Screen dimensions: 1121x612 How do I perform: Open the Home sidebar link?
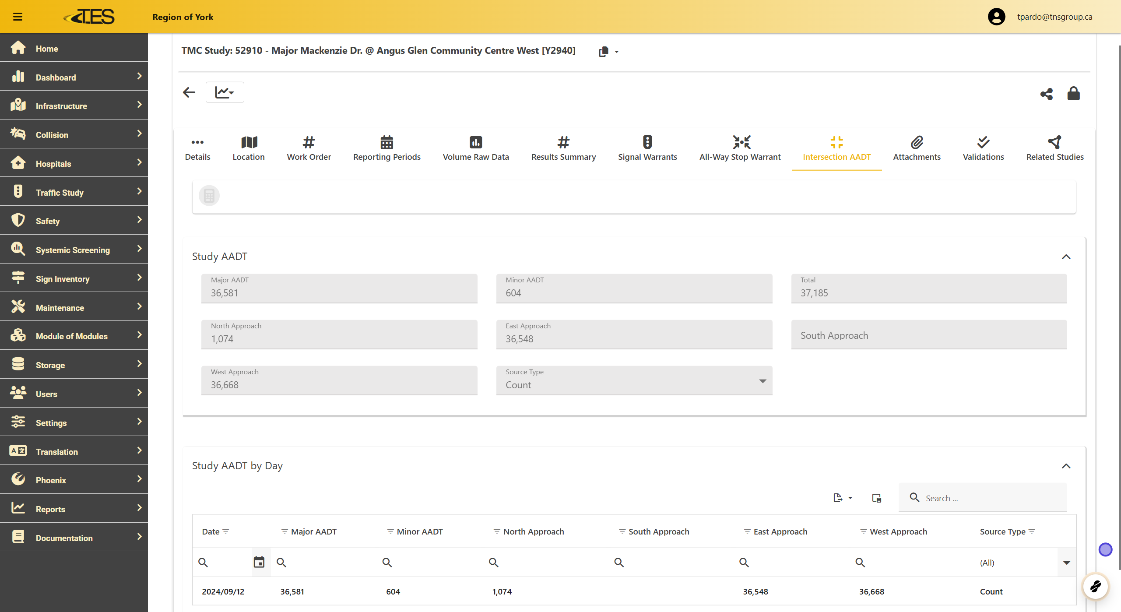coord(47,49)
